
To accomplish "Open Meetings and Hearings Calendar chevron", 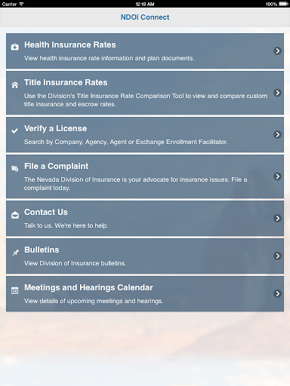I will click(277, 293).
